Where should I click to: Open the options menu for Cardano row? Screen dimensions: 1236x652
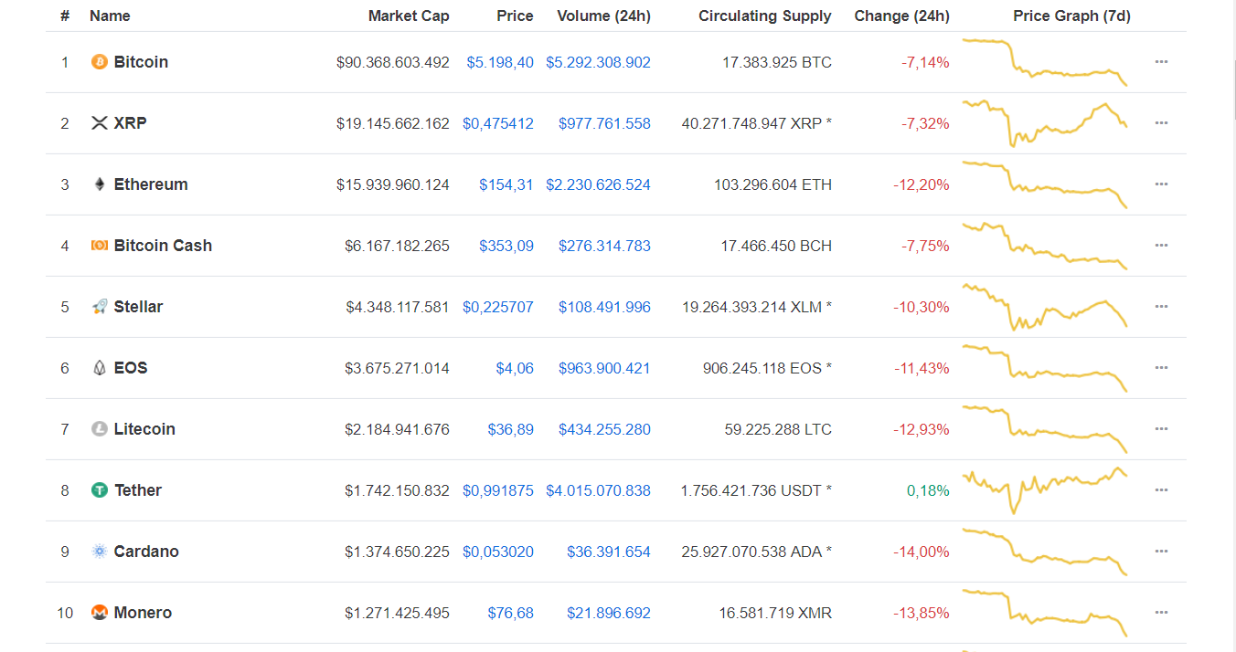[x=1161, y=551]
